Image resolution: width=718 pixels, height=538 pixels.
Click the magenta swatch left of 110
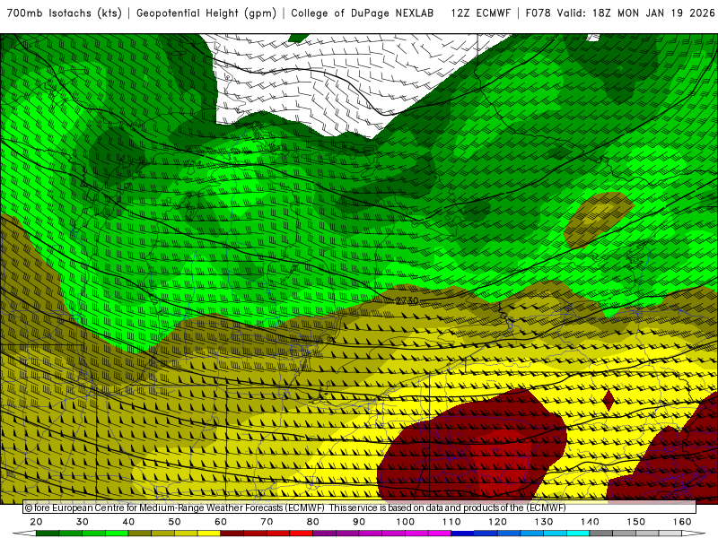pyautogui.click(x=440, y=534)
